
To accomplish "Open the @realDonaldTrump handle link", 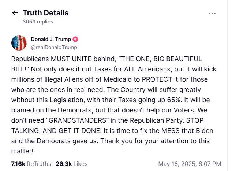I will click(x=54, y=47).
